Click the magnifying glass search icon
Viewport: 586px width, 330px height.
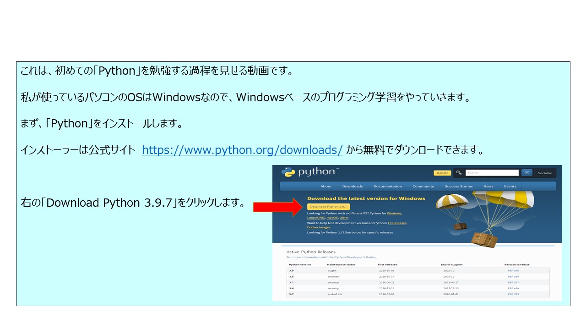click(459, 173)
